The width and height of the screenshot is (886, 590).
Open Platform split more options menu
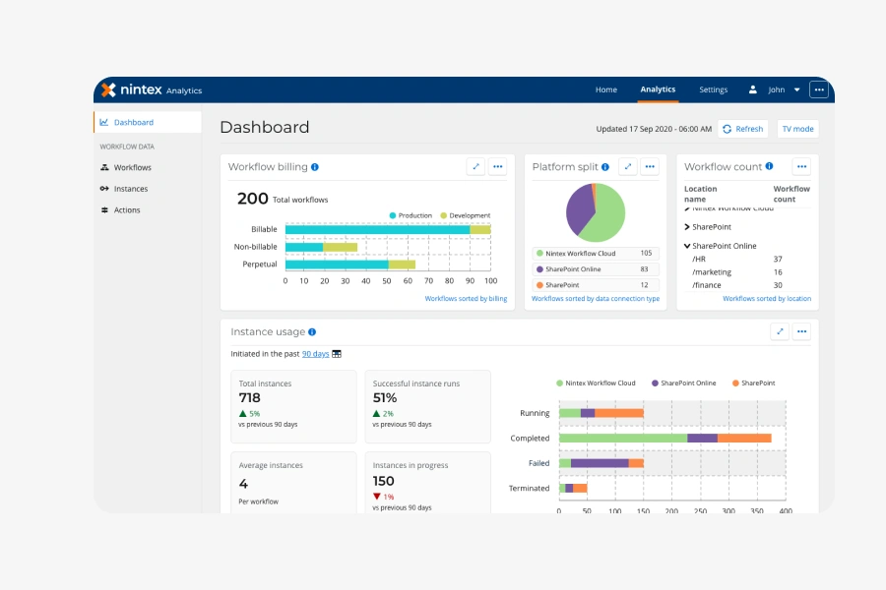click(650, 166)
